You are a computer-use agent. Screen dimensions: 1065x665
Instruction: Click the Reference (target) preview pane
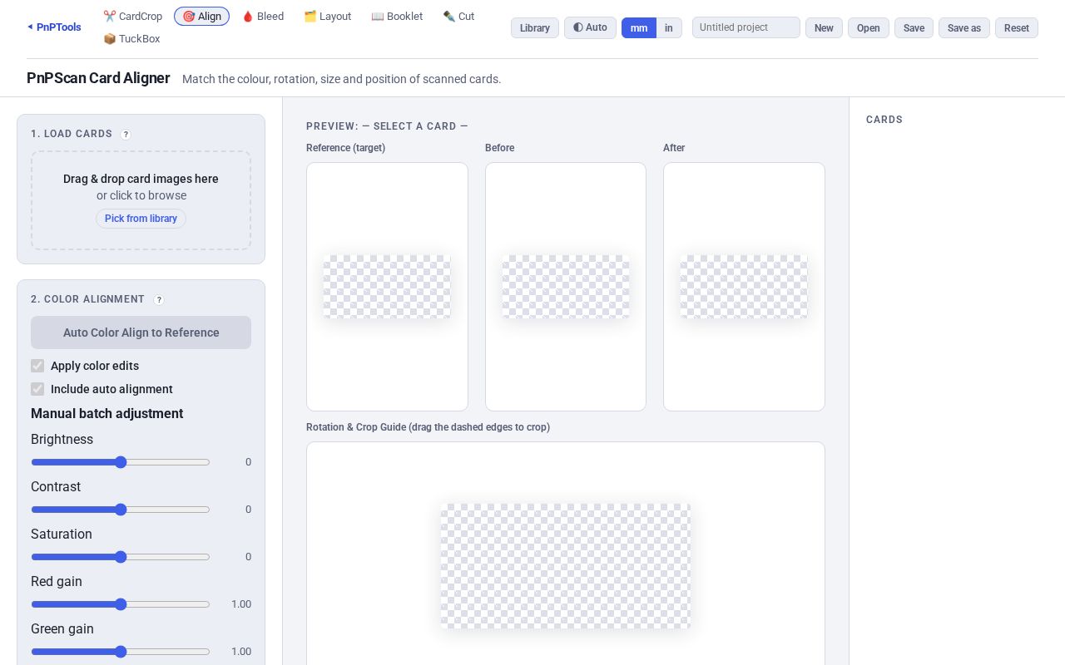tap(387, 287)
